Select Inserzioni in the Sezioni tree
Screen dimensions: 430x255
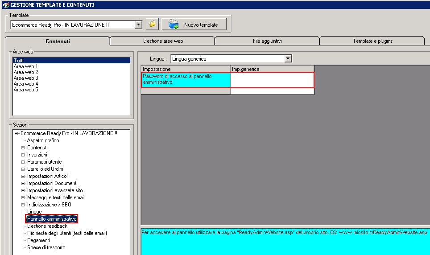(x=37, y=155)
